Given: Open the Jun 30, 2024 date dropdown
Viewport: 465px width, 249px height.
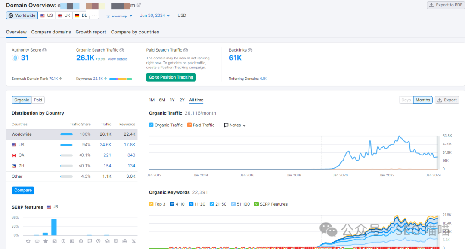Looking at the screenshot, I should [155, 15].
